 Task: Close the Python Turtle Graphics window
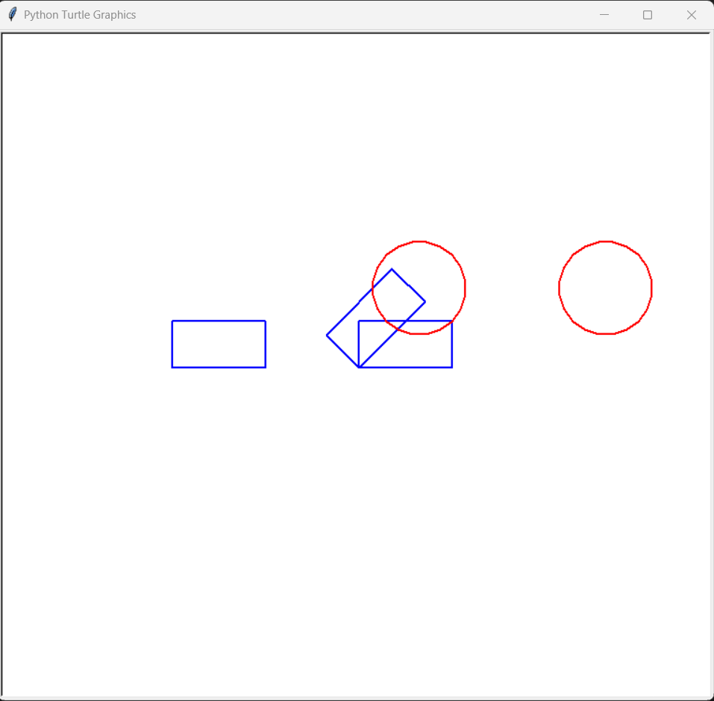pos(691,15)
